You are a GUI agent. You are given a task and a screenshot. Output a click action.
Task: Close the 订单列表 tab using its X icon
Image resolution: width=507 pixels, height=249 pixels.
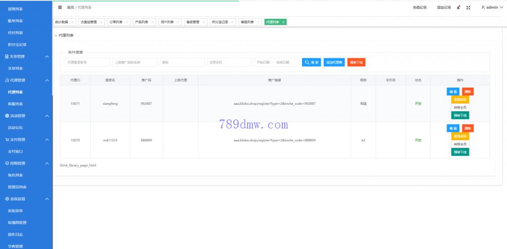tap(127, 22)
